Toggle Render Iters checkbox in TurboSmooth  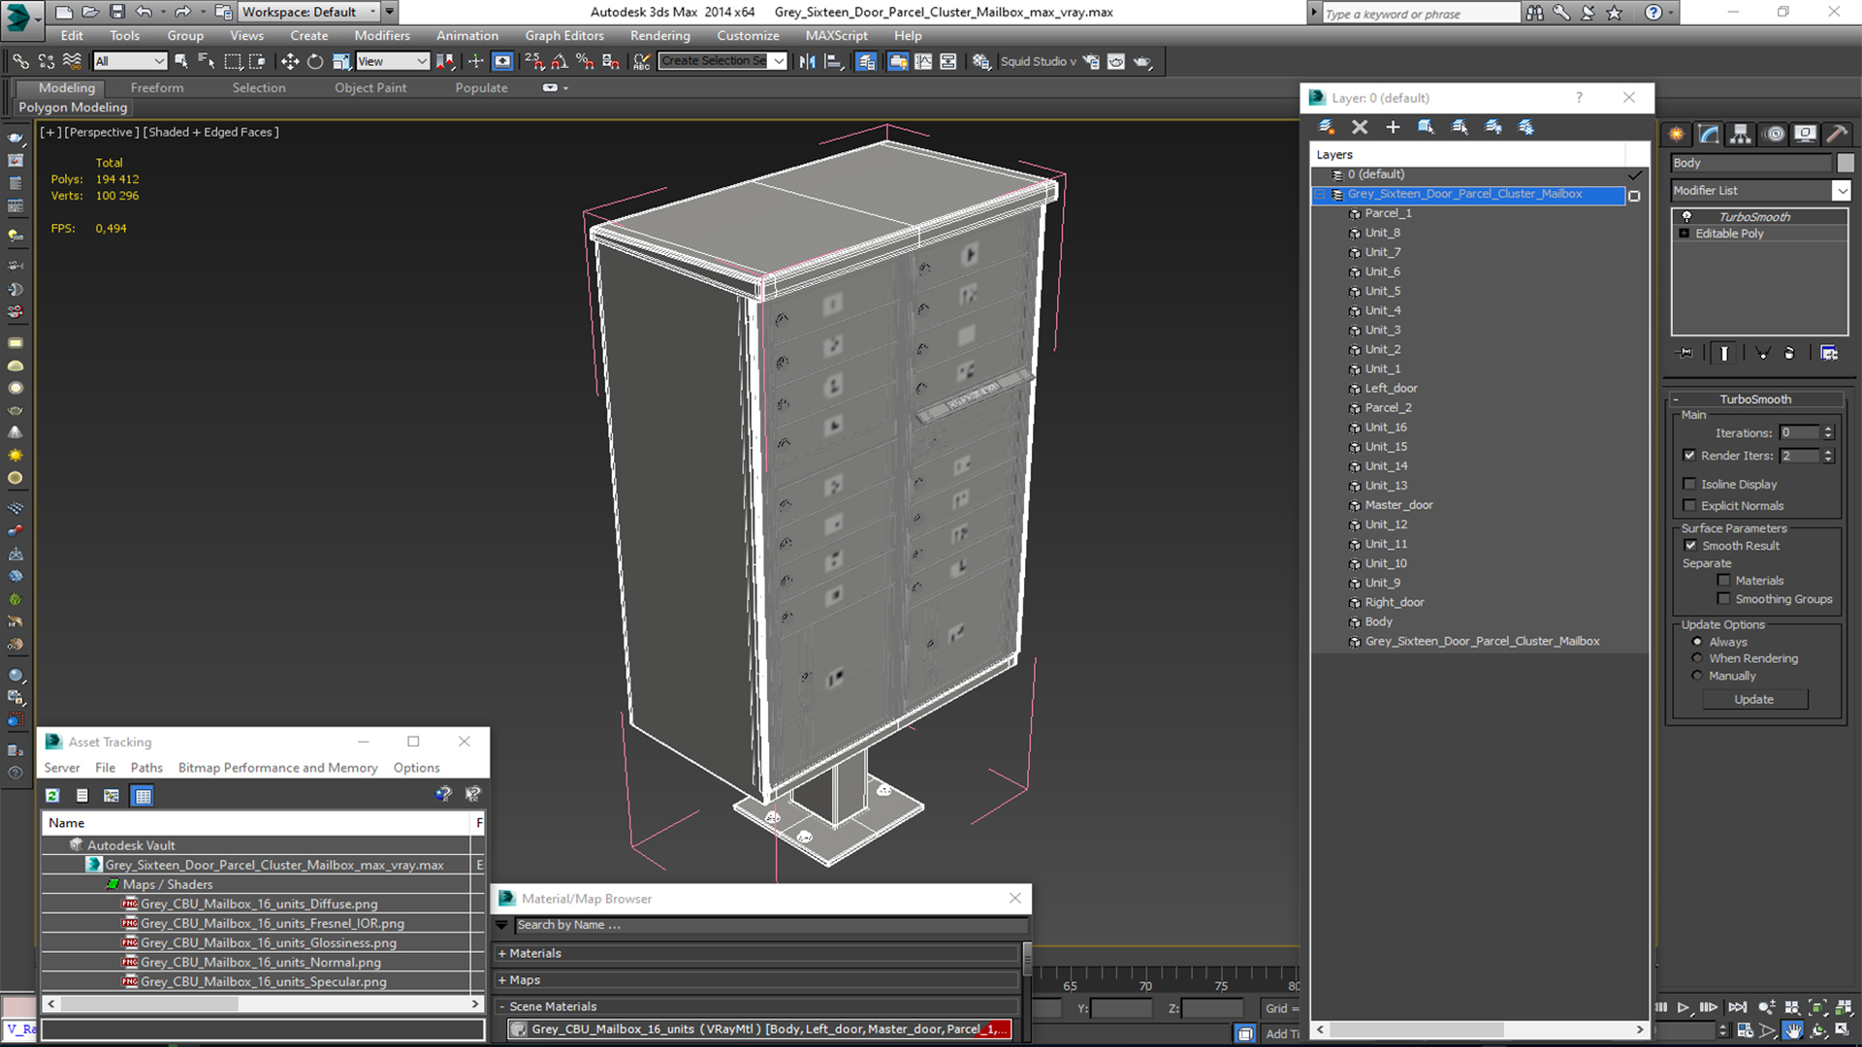click(x=1689, y=456)
